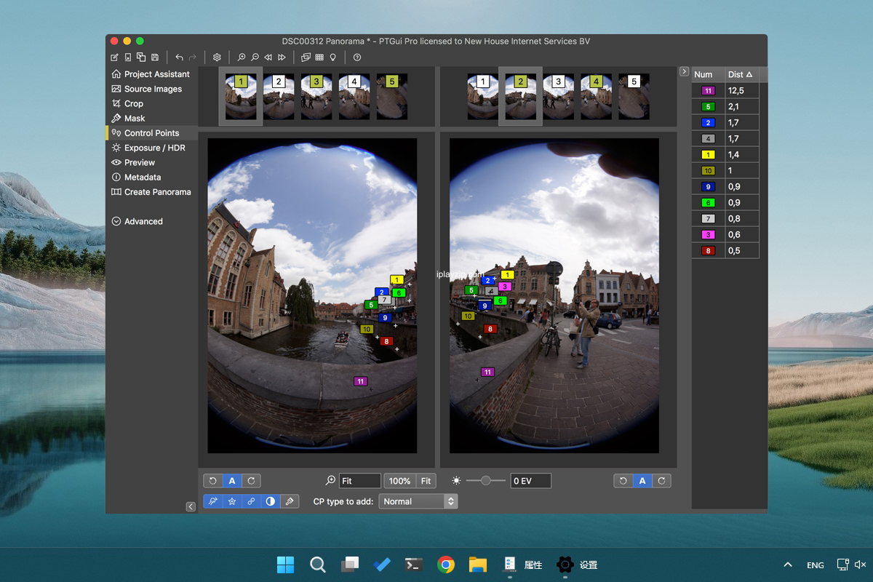
Task: Click the undo arrow in toolbar
Action: coord(179,57)
